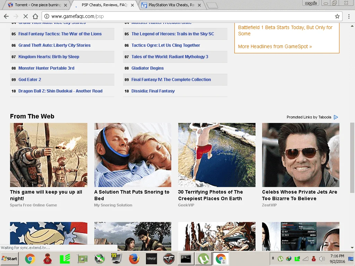Open the Thief game taskbar icon

pyautogui.click(x=151, y=258)
